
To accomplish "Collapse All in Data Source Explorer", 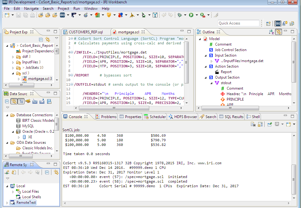I will [7, 102].
